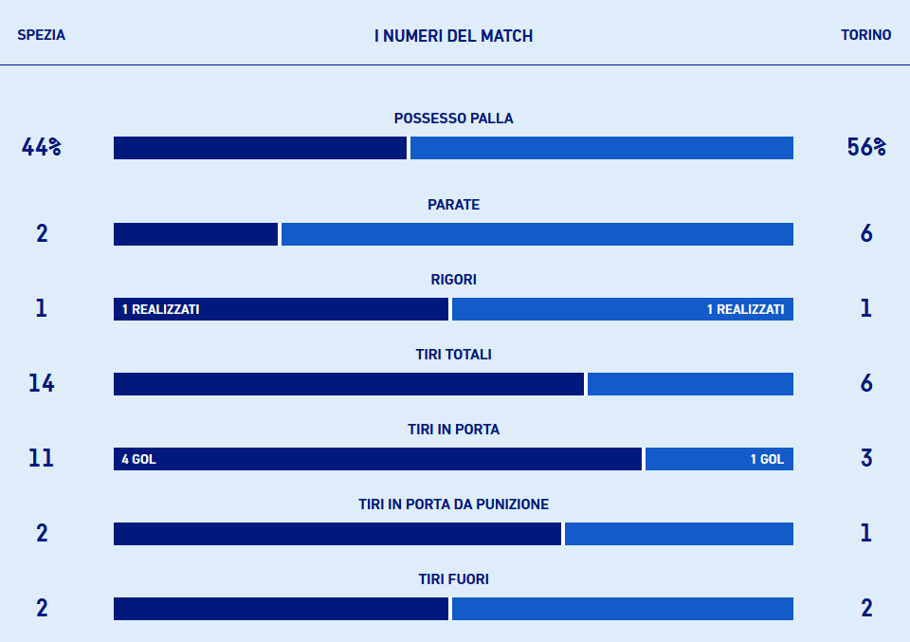Click the RIGORI stat label
Image resolution: width=910 pixels, height=642 pixels.
(453, 280)
